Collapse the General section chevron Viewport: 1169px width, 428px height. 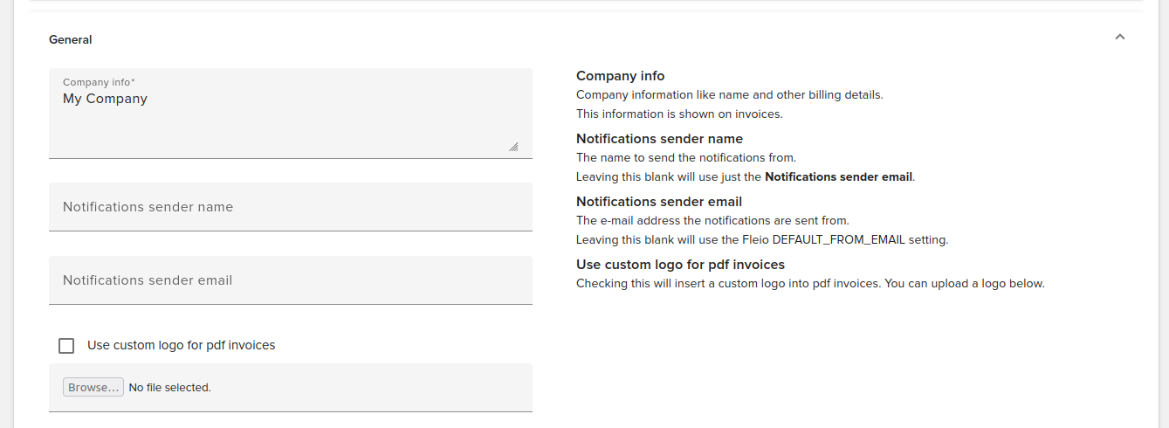[x=1120, y=38]
